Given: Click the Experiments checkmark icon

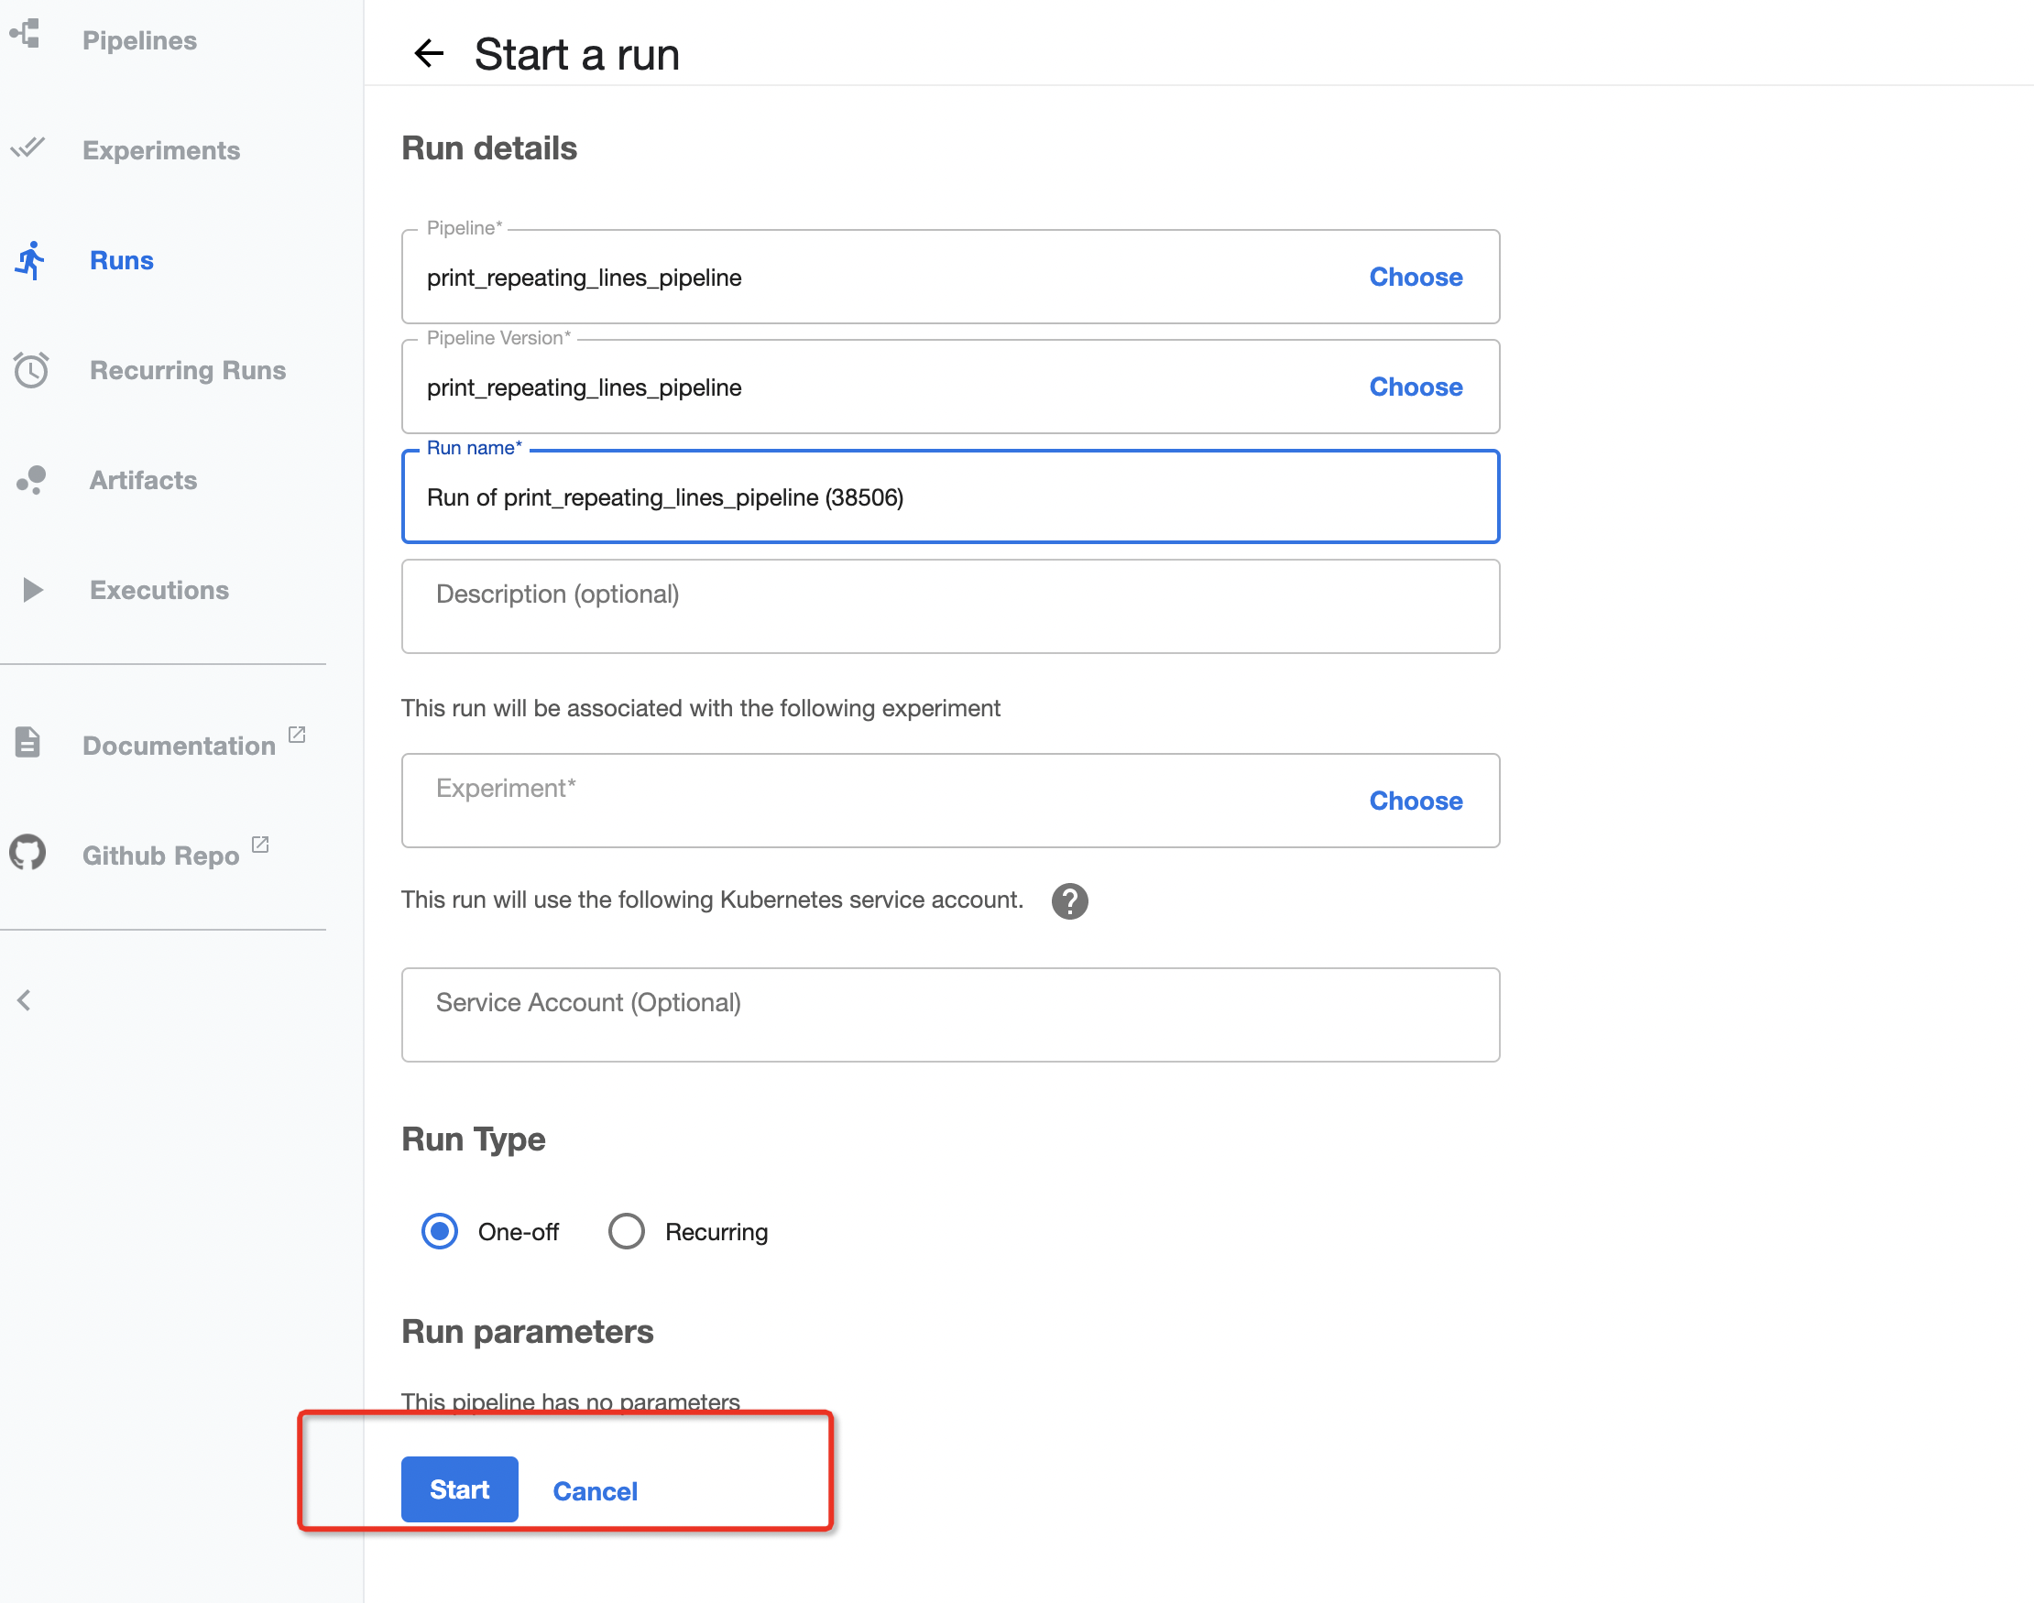Looking at the screenshot, I should pos(27,148).
